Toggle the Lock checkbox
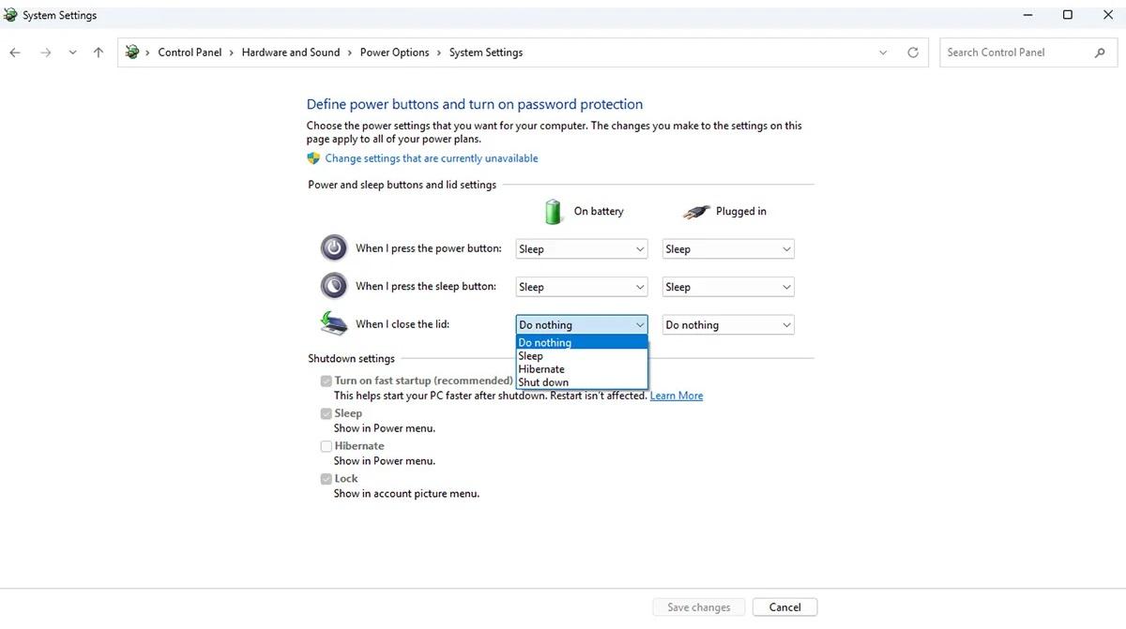This screenshot has width=1126, height=629. 326,479
